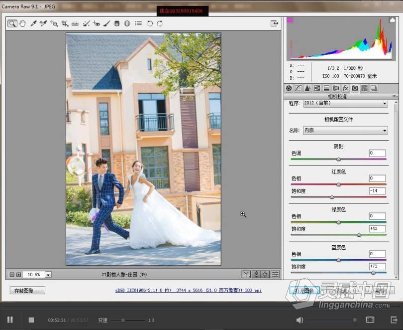Select the Graduated Filter tool

(x=117, y=23)
